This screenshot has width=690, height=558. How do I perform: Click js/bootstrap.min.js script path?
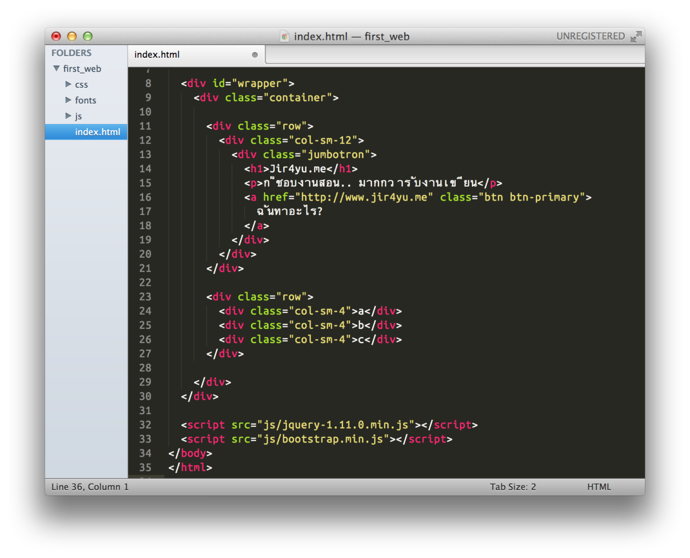(323, 439)
